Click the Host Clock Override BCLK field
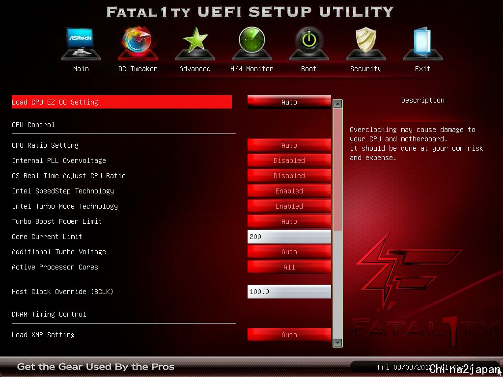Image resolution: width=503 pixels, height=377 pixels. [x=289, y=292]
